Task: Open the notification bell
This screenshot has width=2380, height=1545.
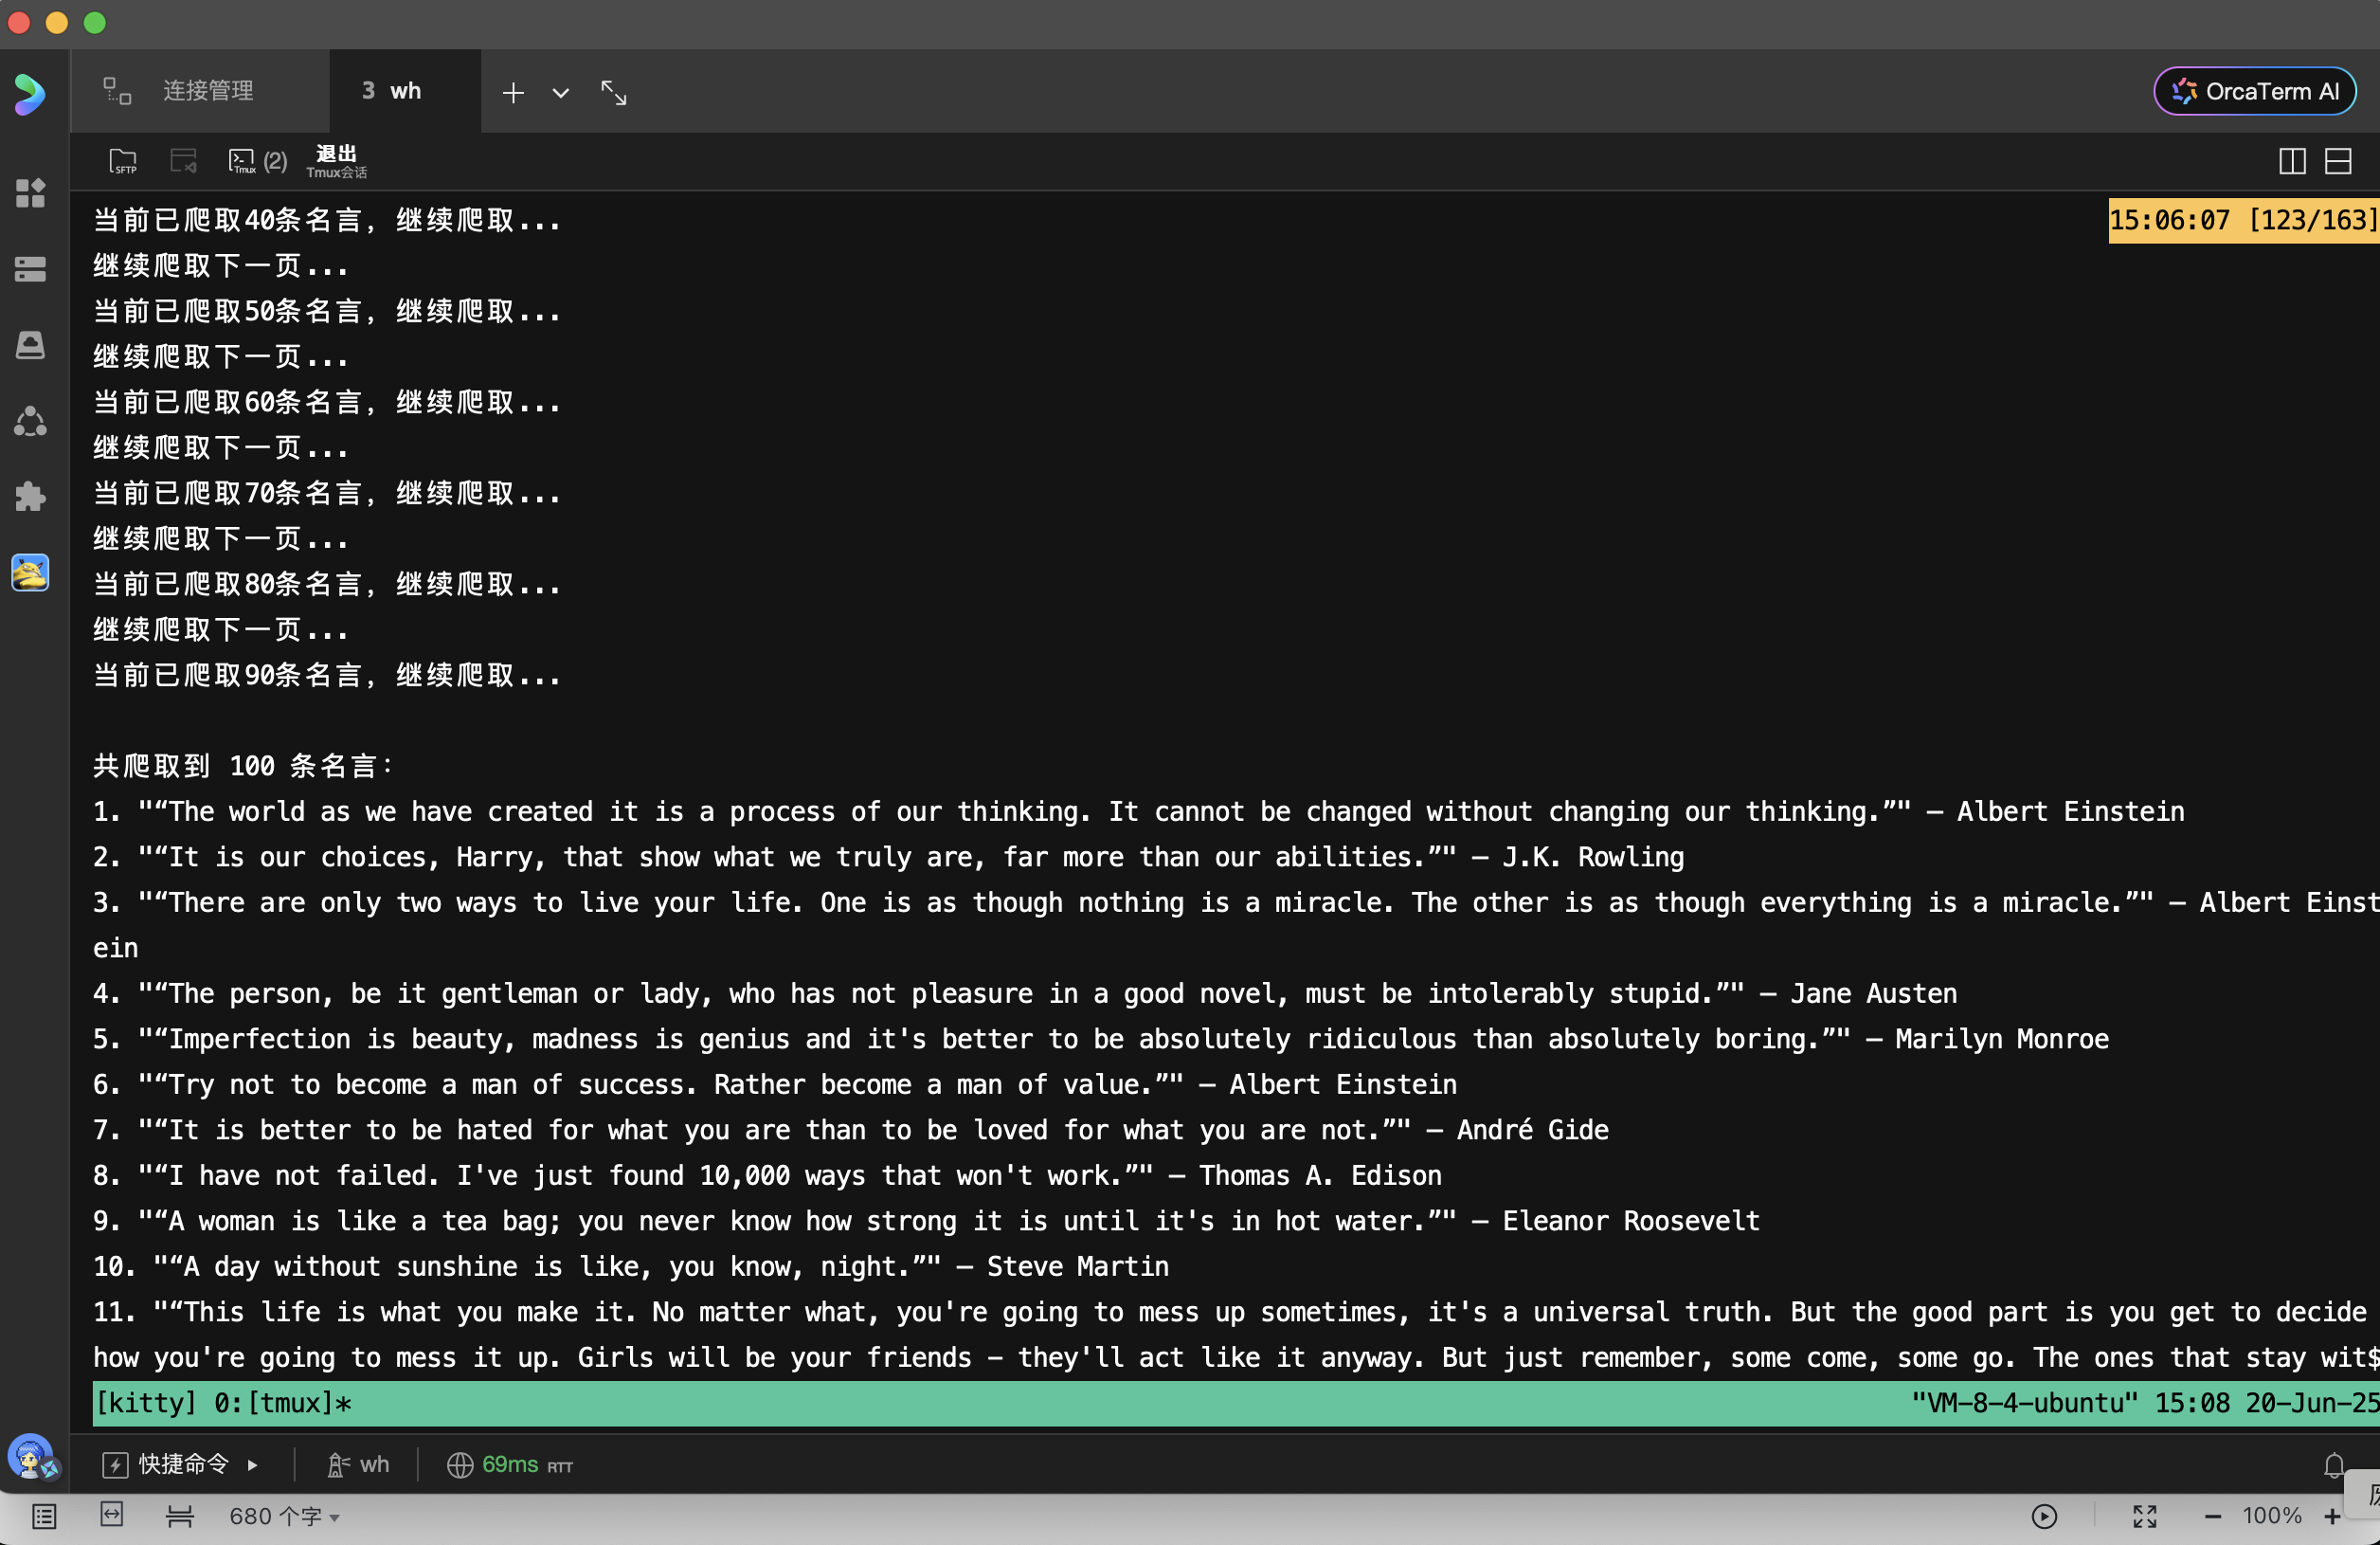Action: click(2333, 1465)
